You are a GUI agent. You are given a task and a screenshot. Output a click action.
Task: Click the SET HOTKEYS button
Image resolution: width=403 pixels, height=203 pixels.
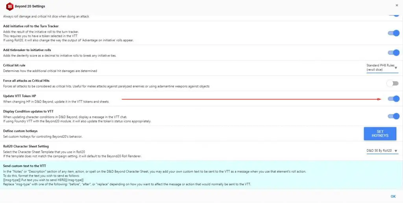tap(380, 134)
